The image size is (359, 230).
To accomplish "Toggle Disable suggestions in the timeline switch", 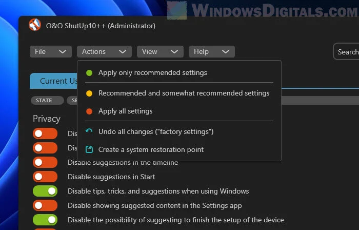I will coord(45,162).
